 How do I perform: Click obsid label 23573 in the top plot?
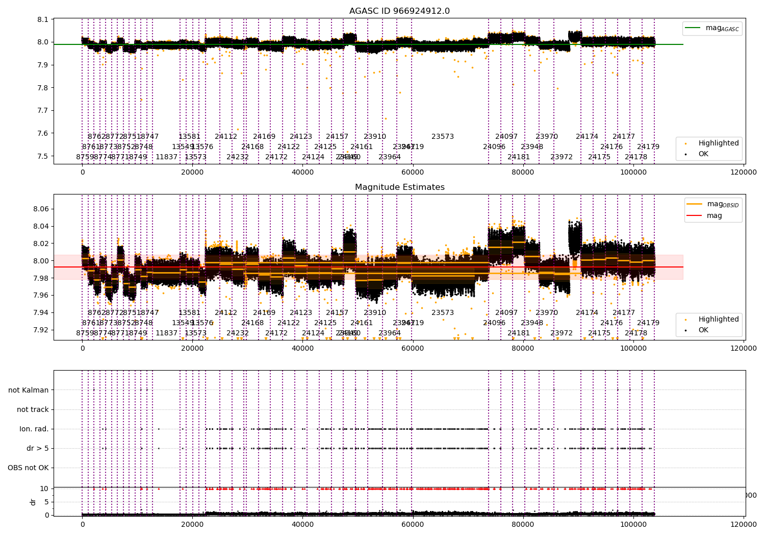(443, 137)
